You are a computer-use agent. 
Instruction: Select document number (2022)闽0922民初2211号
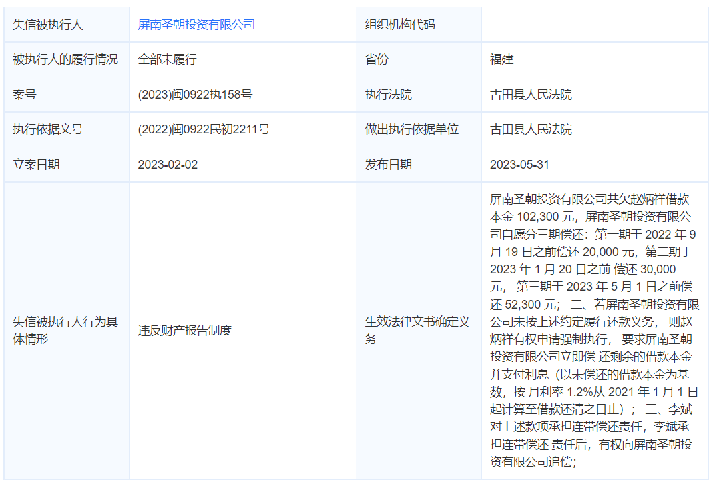point(204,129)
